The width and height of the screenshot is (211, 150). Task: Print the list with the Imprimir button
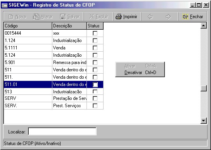point(126,17)
